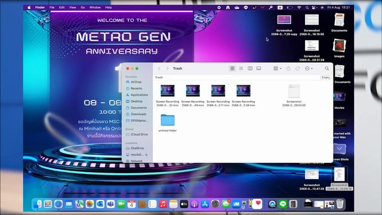Open Music from the Dock

[x=163, y=204]
